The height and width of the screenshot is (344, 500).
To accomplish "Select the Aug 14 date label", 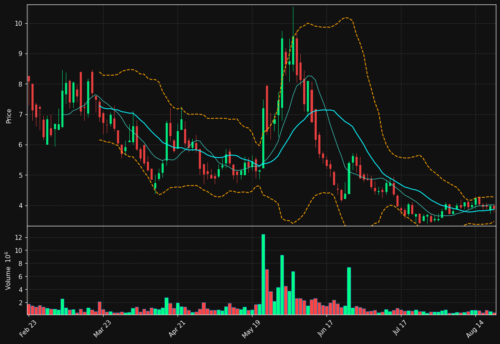I will pyautogui.click(x=475, y=328).
